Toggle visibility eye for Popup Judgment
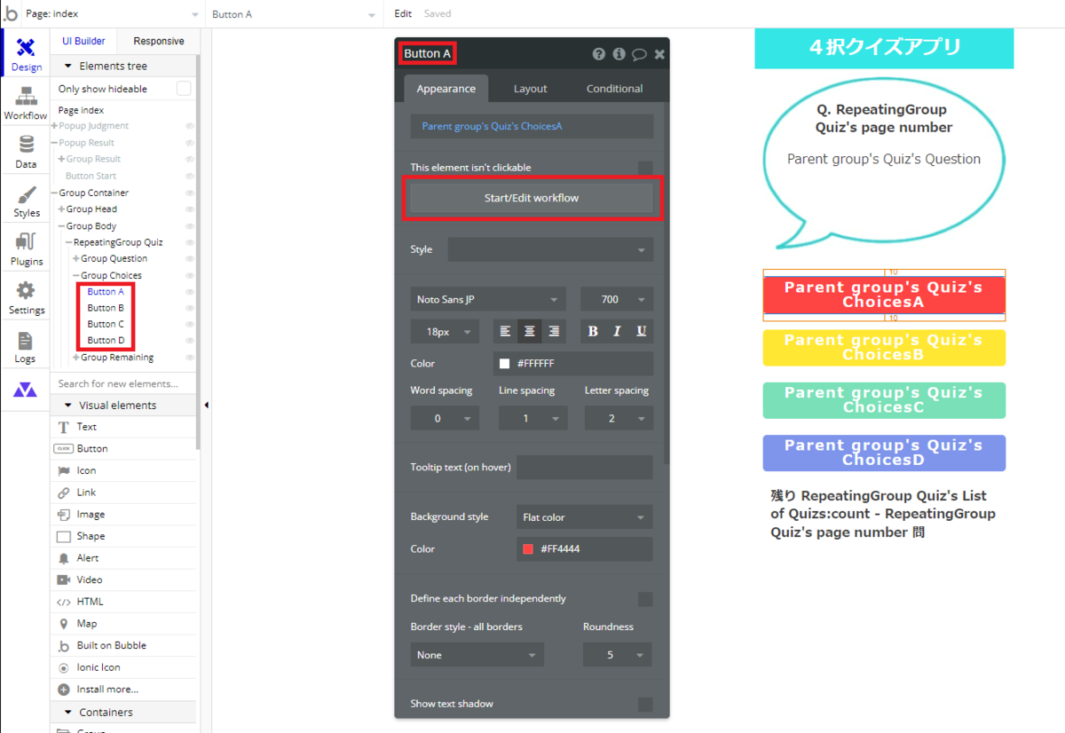The width and height of the screenshot is (1065, 733). pyautogui.click(x=189, y=126)
